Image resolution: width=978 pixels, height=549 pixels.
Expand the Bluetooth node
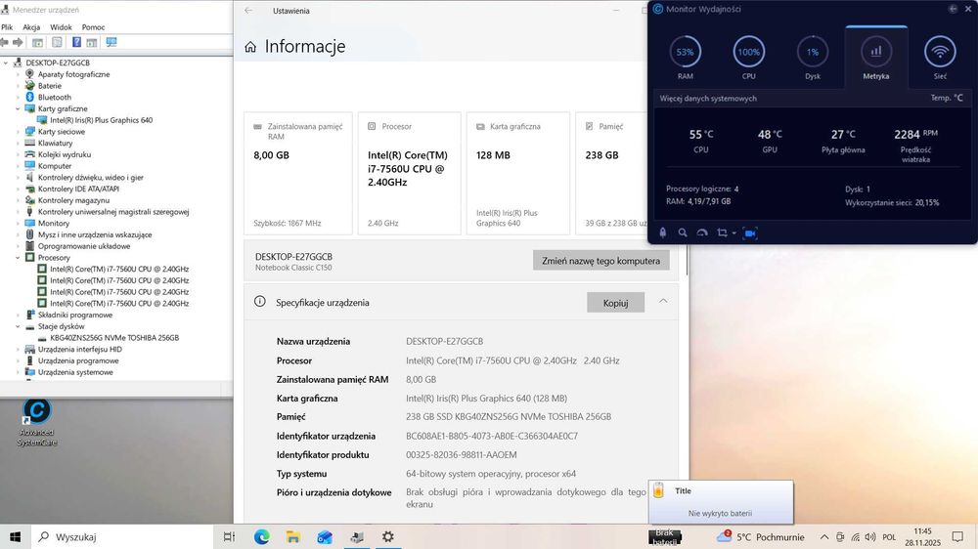click(18, 98)
